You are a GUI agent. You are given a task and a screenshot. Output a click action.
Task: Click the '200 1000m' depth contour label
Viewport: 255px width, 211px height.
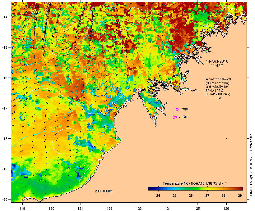tap(104, 191)
